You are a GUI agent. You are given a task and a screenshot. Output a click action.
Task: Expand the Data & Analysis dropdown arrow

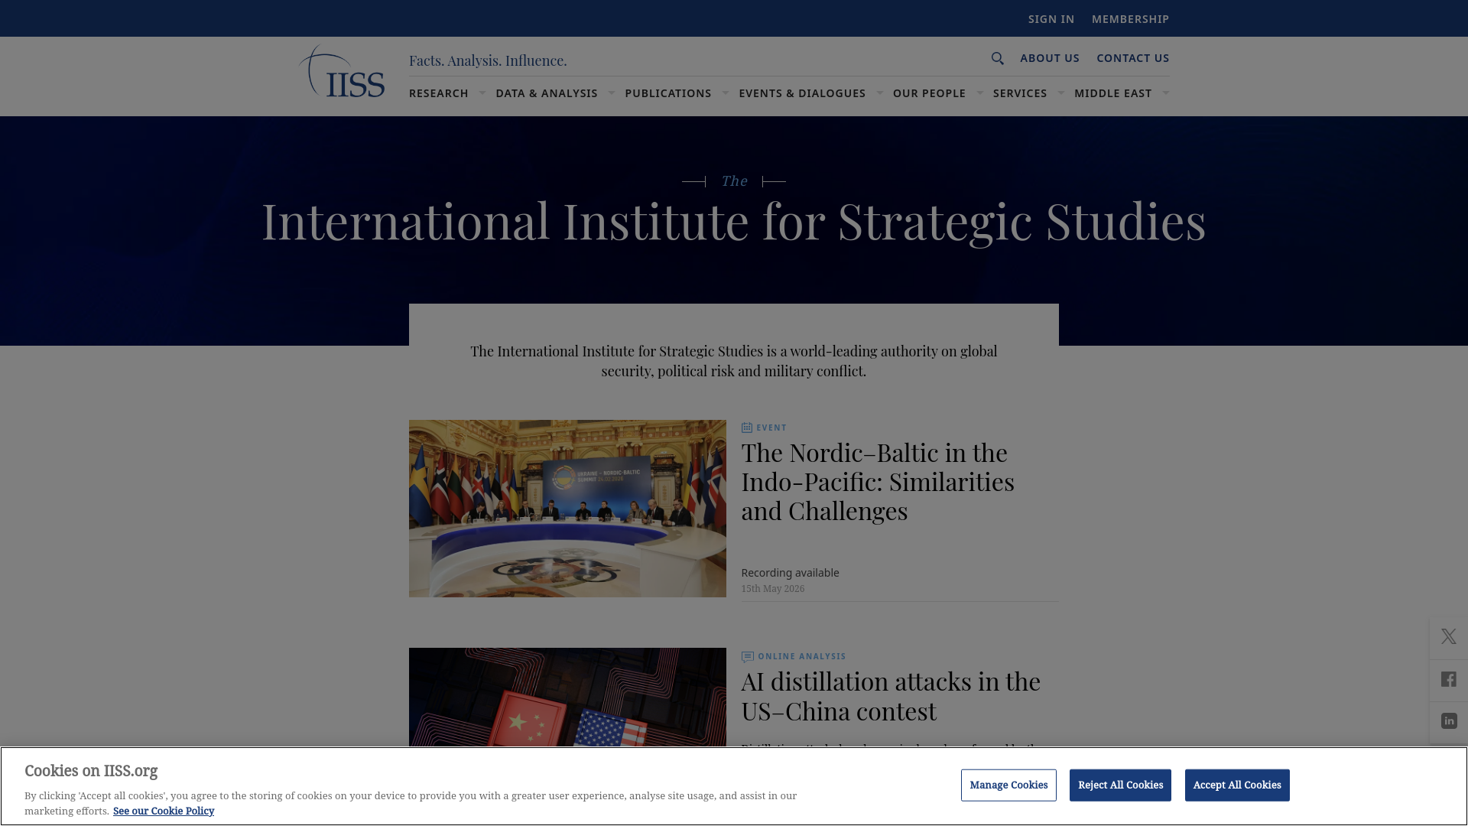(612, 93)
